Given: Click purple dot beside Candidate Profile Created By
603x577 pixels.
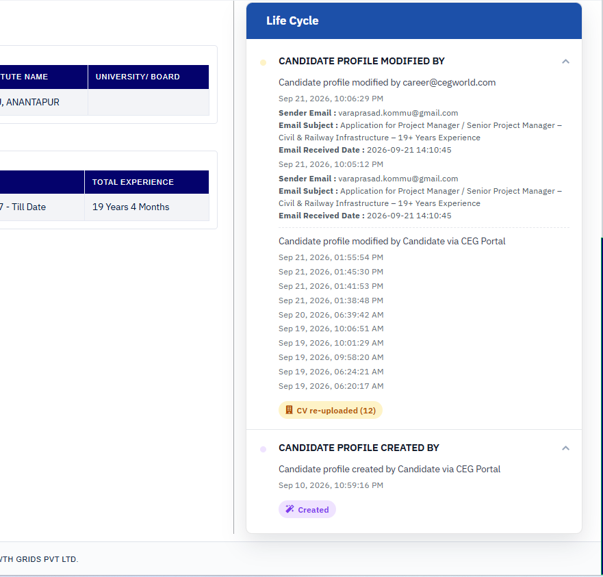Looking at the screenshot, I should point(263,449).
